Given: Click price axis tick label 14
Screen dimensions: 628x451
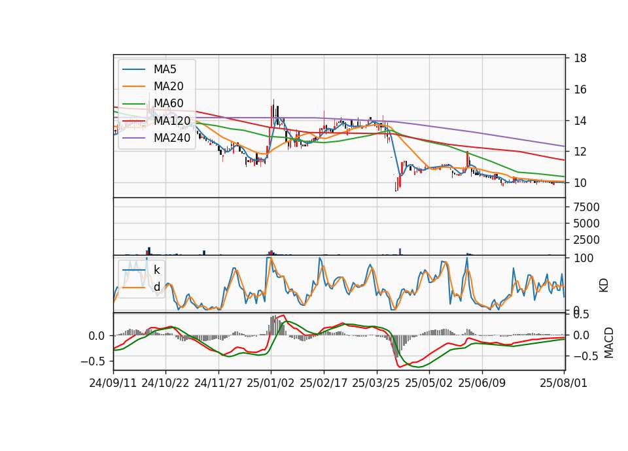Looking at the screenshot, I should [580, 121].
